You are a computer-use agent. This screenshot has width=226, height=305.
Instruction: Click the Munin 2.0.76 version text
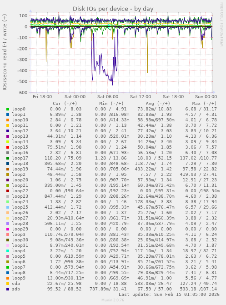pos(113,300)
